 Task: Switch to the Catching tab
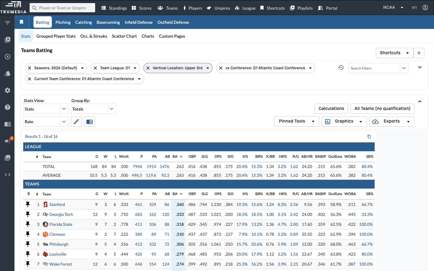click(83, 22)
